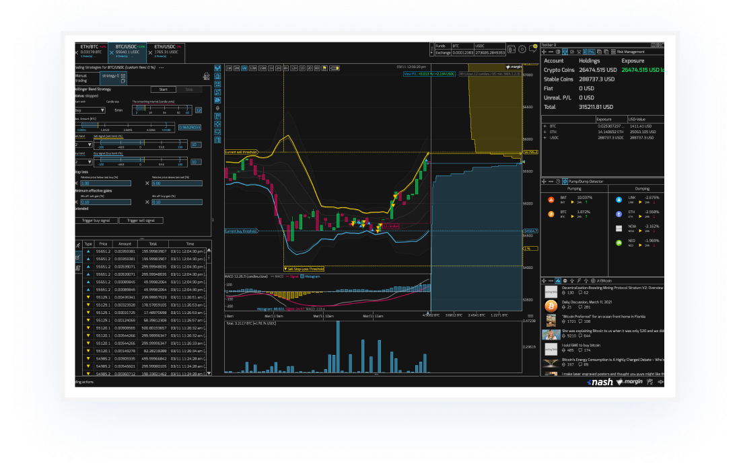
Task: Close the strategy-0 tab
Action: click(123, 76)
